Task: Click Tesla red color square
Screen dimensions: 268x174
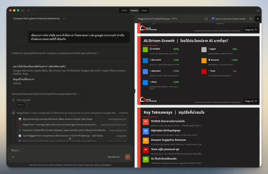Action: [204, 72]
